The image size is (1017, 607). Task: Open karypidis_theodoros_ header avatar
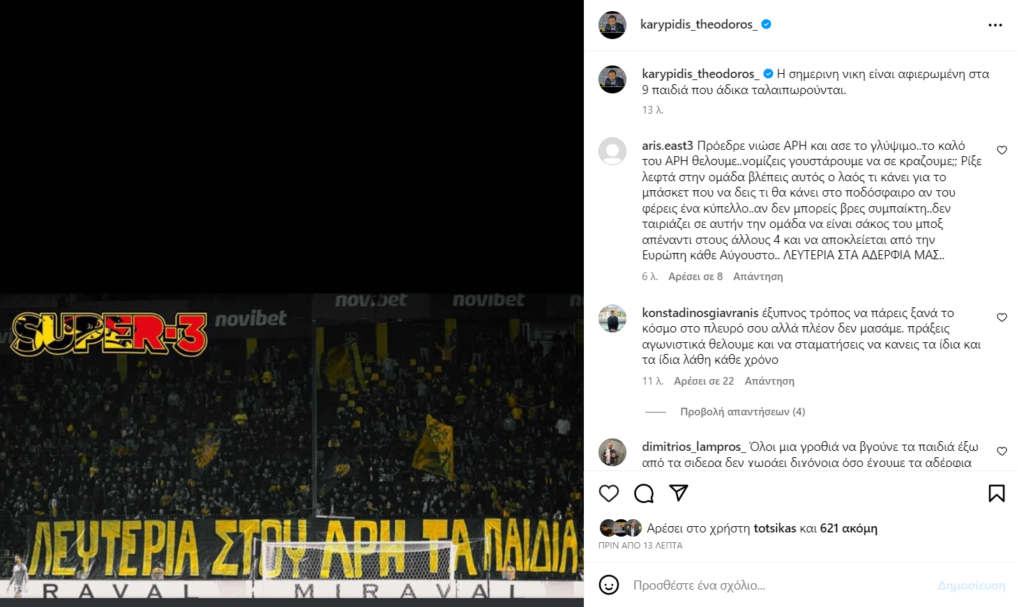tap(612, 25)
